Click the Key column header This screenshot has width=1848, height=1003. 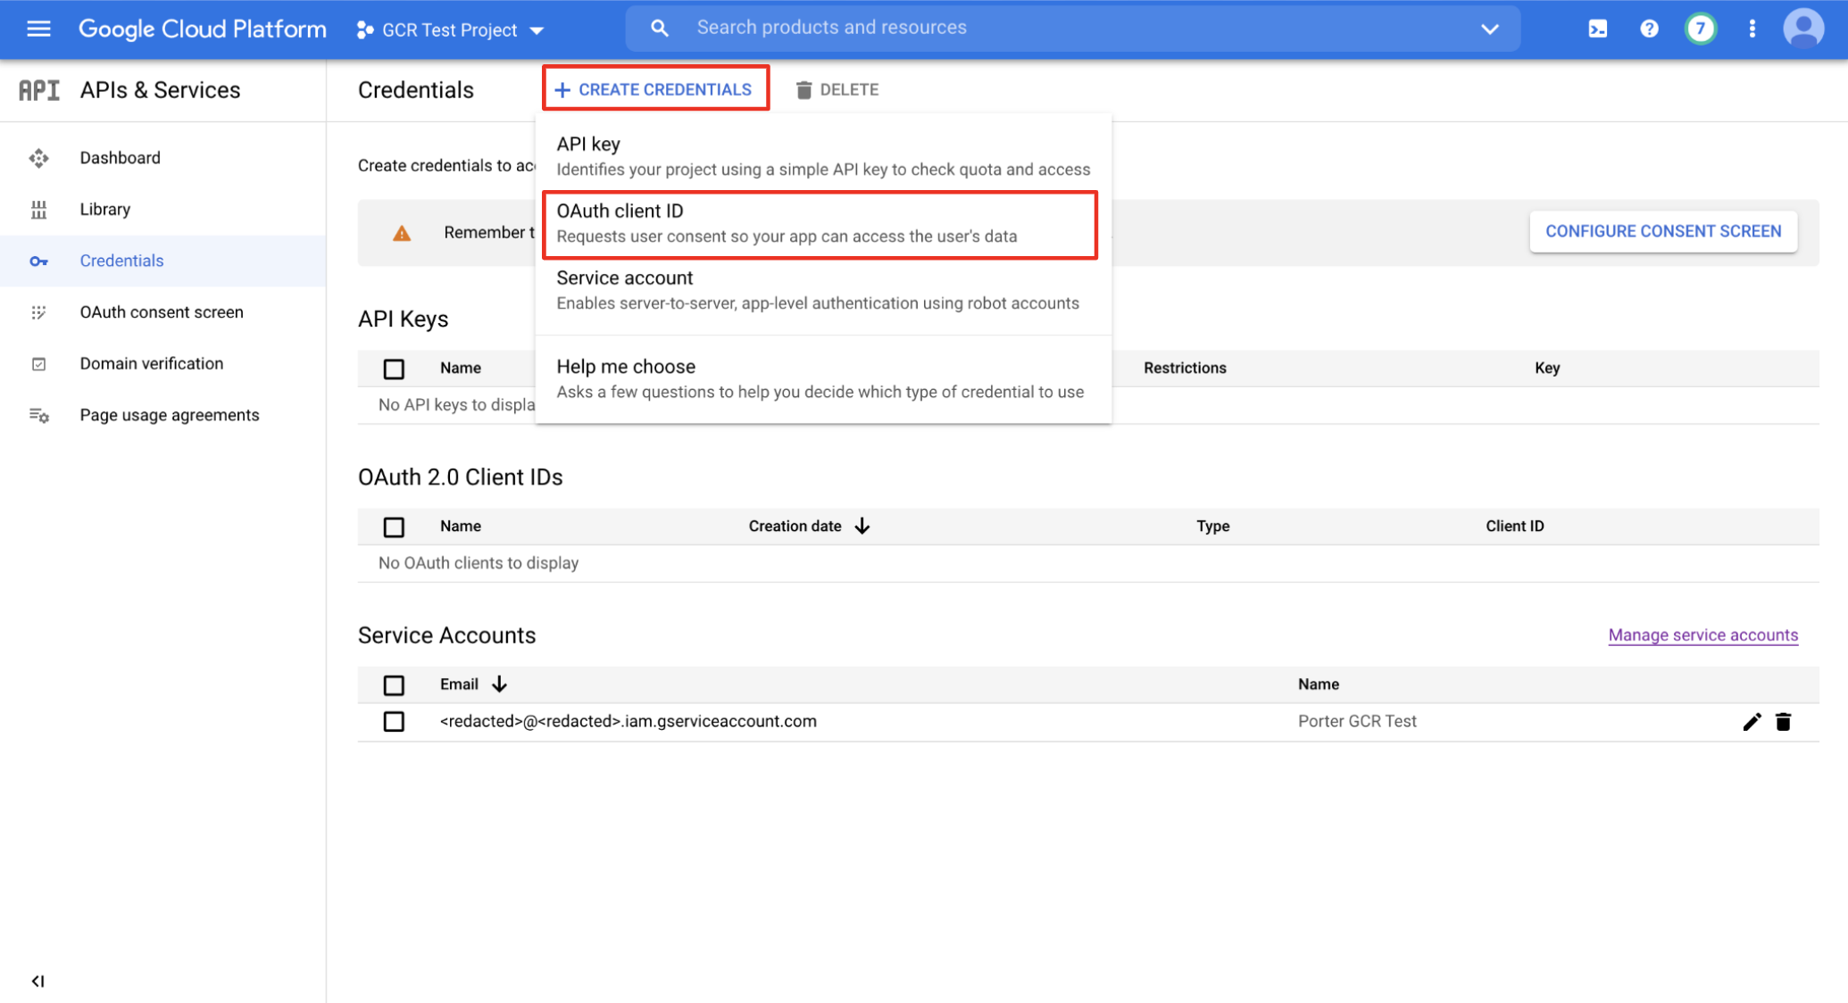pos(1546,368)
